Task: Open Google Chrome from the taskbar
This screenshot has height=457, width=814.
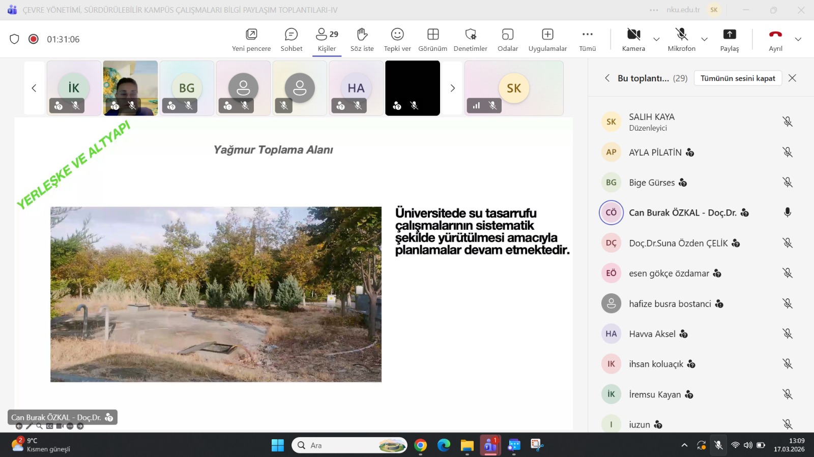Action: pos(420,446)
